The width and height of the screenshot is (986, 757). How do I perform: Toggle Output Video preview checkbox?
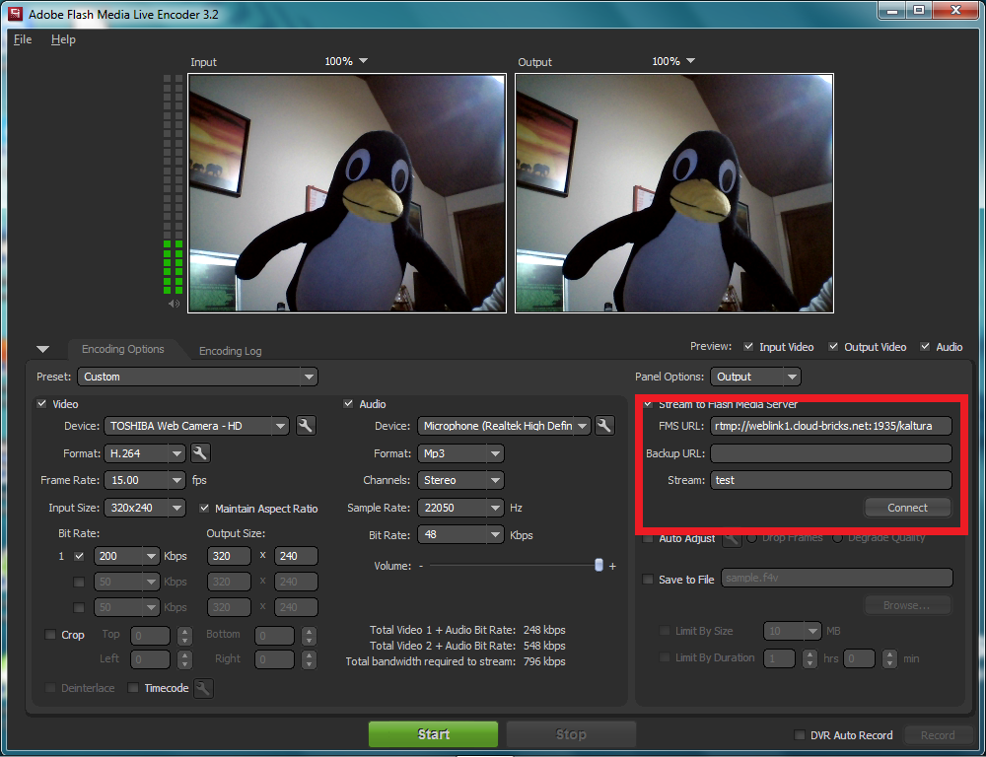[x=833, y=346]
